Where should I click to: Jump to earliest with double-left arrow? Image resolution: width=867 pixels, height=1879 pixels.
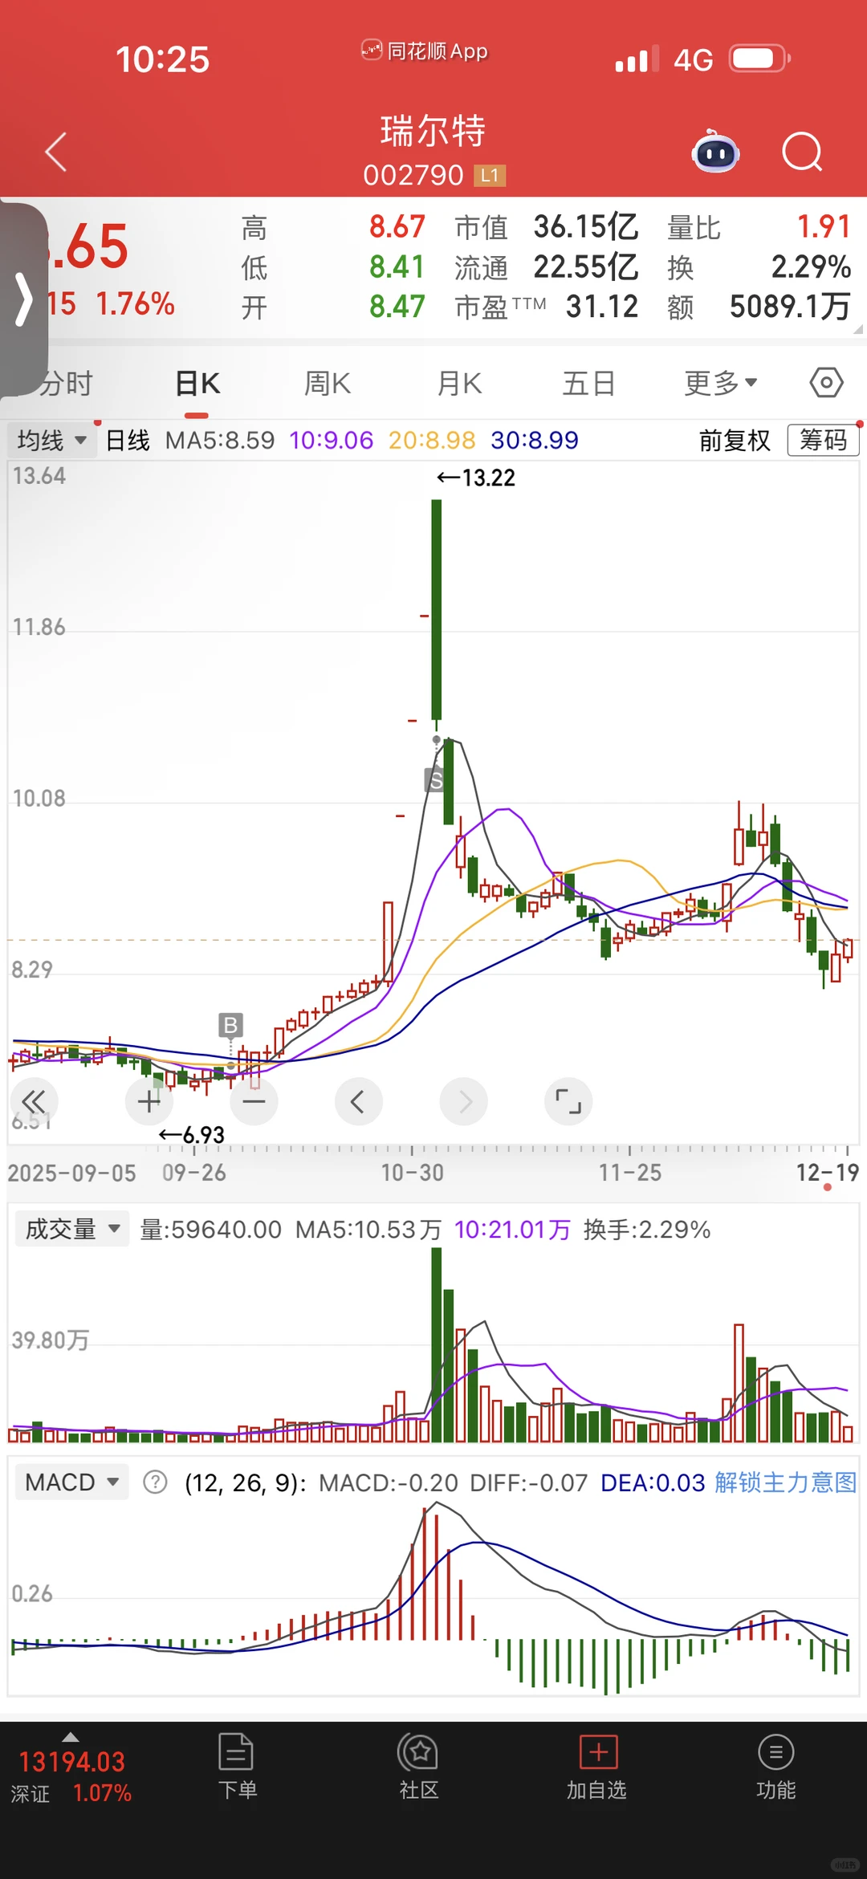(x=34, y=1101)
